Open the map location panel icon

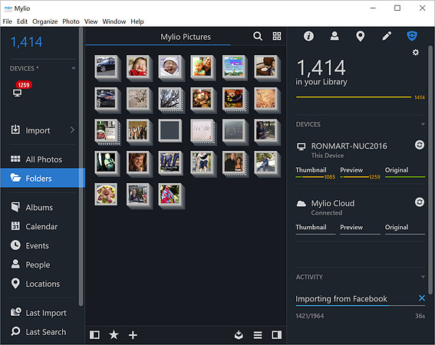click(x=360, y=36)
